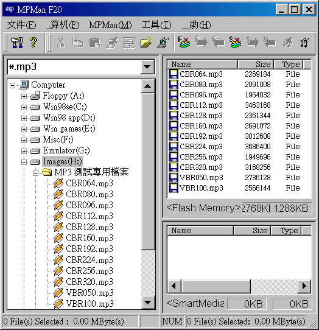
Task: Select CBR192.mp3 in the flash memory list
Action: click(x=201, y=136)
